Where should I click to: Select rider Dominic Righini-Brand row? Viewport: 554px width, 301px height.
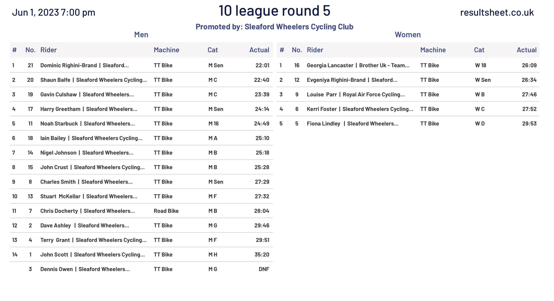pos(84,65)
